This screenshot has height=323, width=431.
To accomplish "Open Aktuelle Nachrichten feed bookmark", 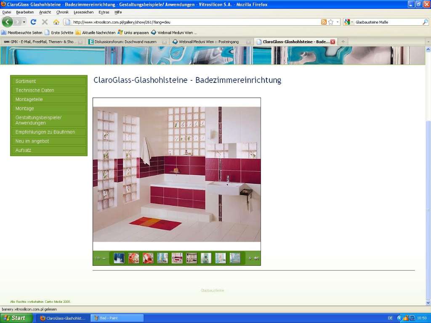I will coord(96,33).
